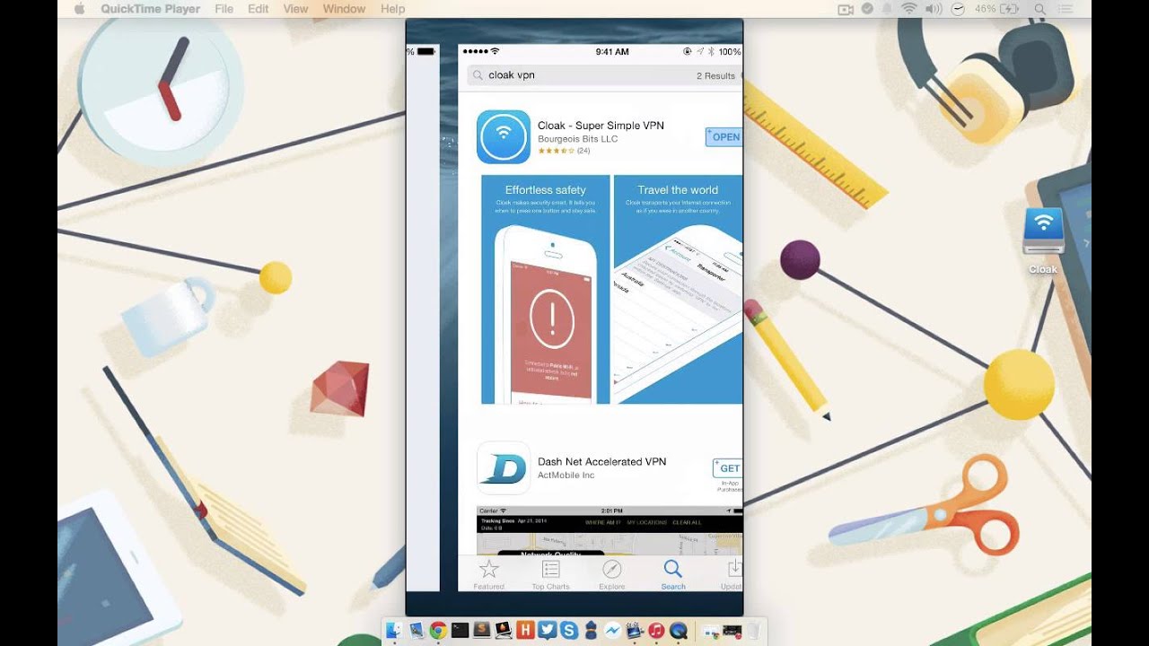This screenshot has width=1149, height=646.
Task: Click the battery status in the menu bar
Action: pos(997,9)
